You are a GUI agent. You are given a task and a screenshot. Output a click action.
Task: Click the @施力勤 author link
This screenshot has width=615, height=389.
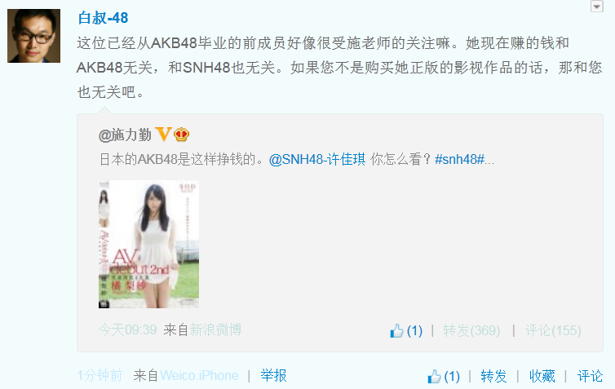[125, 135]
